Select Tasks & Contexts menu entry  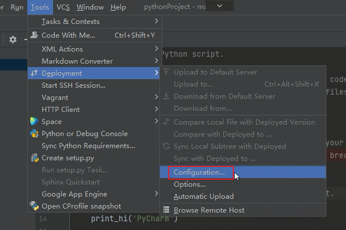(x=94, y=22)
